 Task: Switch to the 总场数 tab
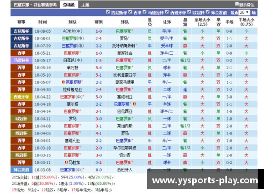click(69, 5)
